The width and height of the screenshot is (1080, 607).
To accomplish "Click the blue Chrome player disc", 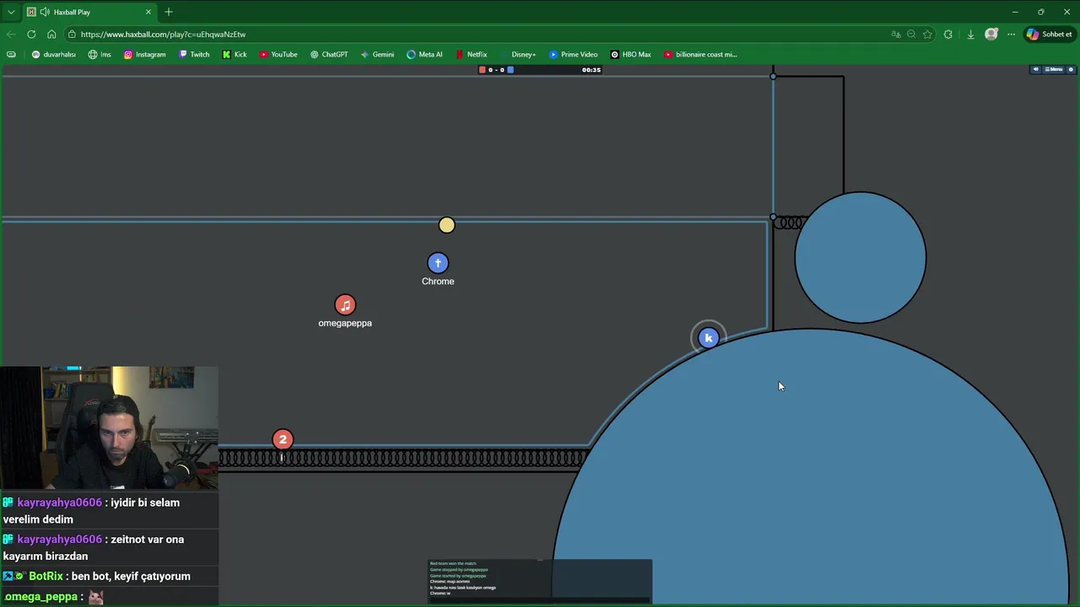I will click(x=438, y=263).
